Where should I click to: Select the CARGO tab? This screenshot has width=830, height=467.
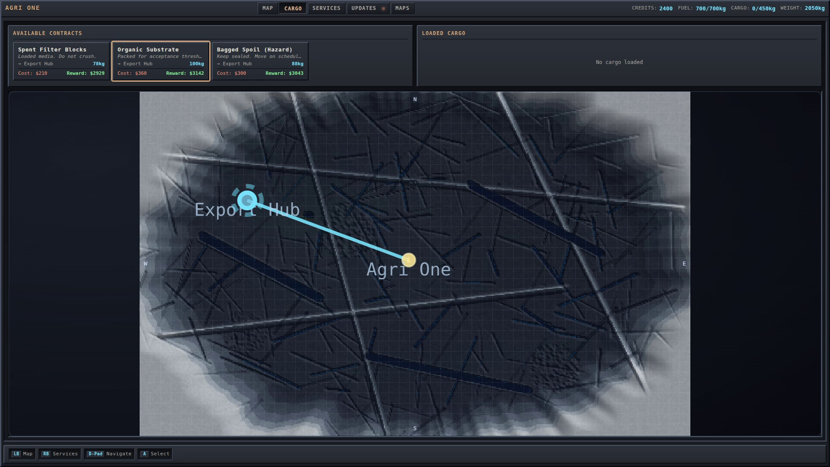coord(293,8)
